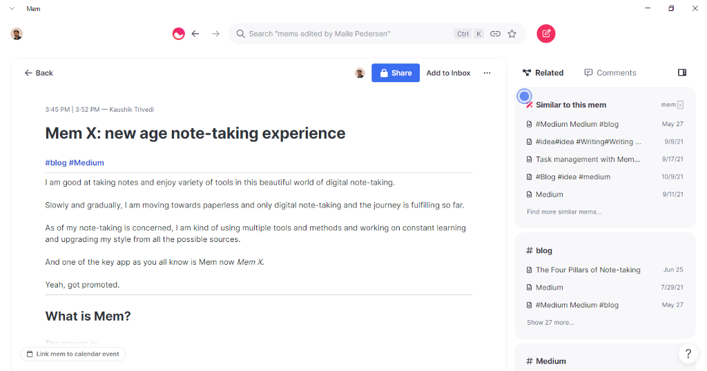The width and height of the screenshot is (707, 371).
Task: Click the calendar icon in Link mem button
Action: pos(30,354)
